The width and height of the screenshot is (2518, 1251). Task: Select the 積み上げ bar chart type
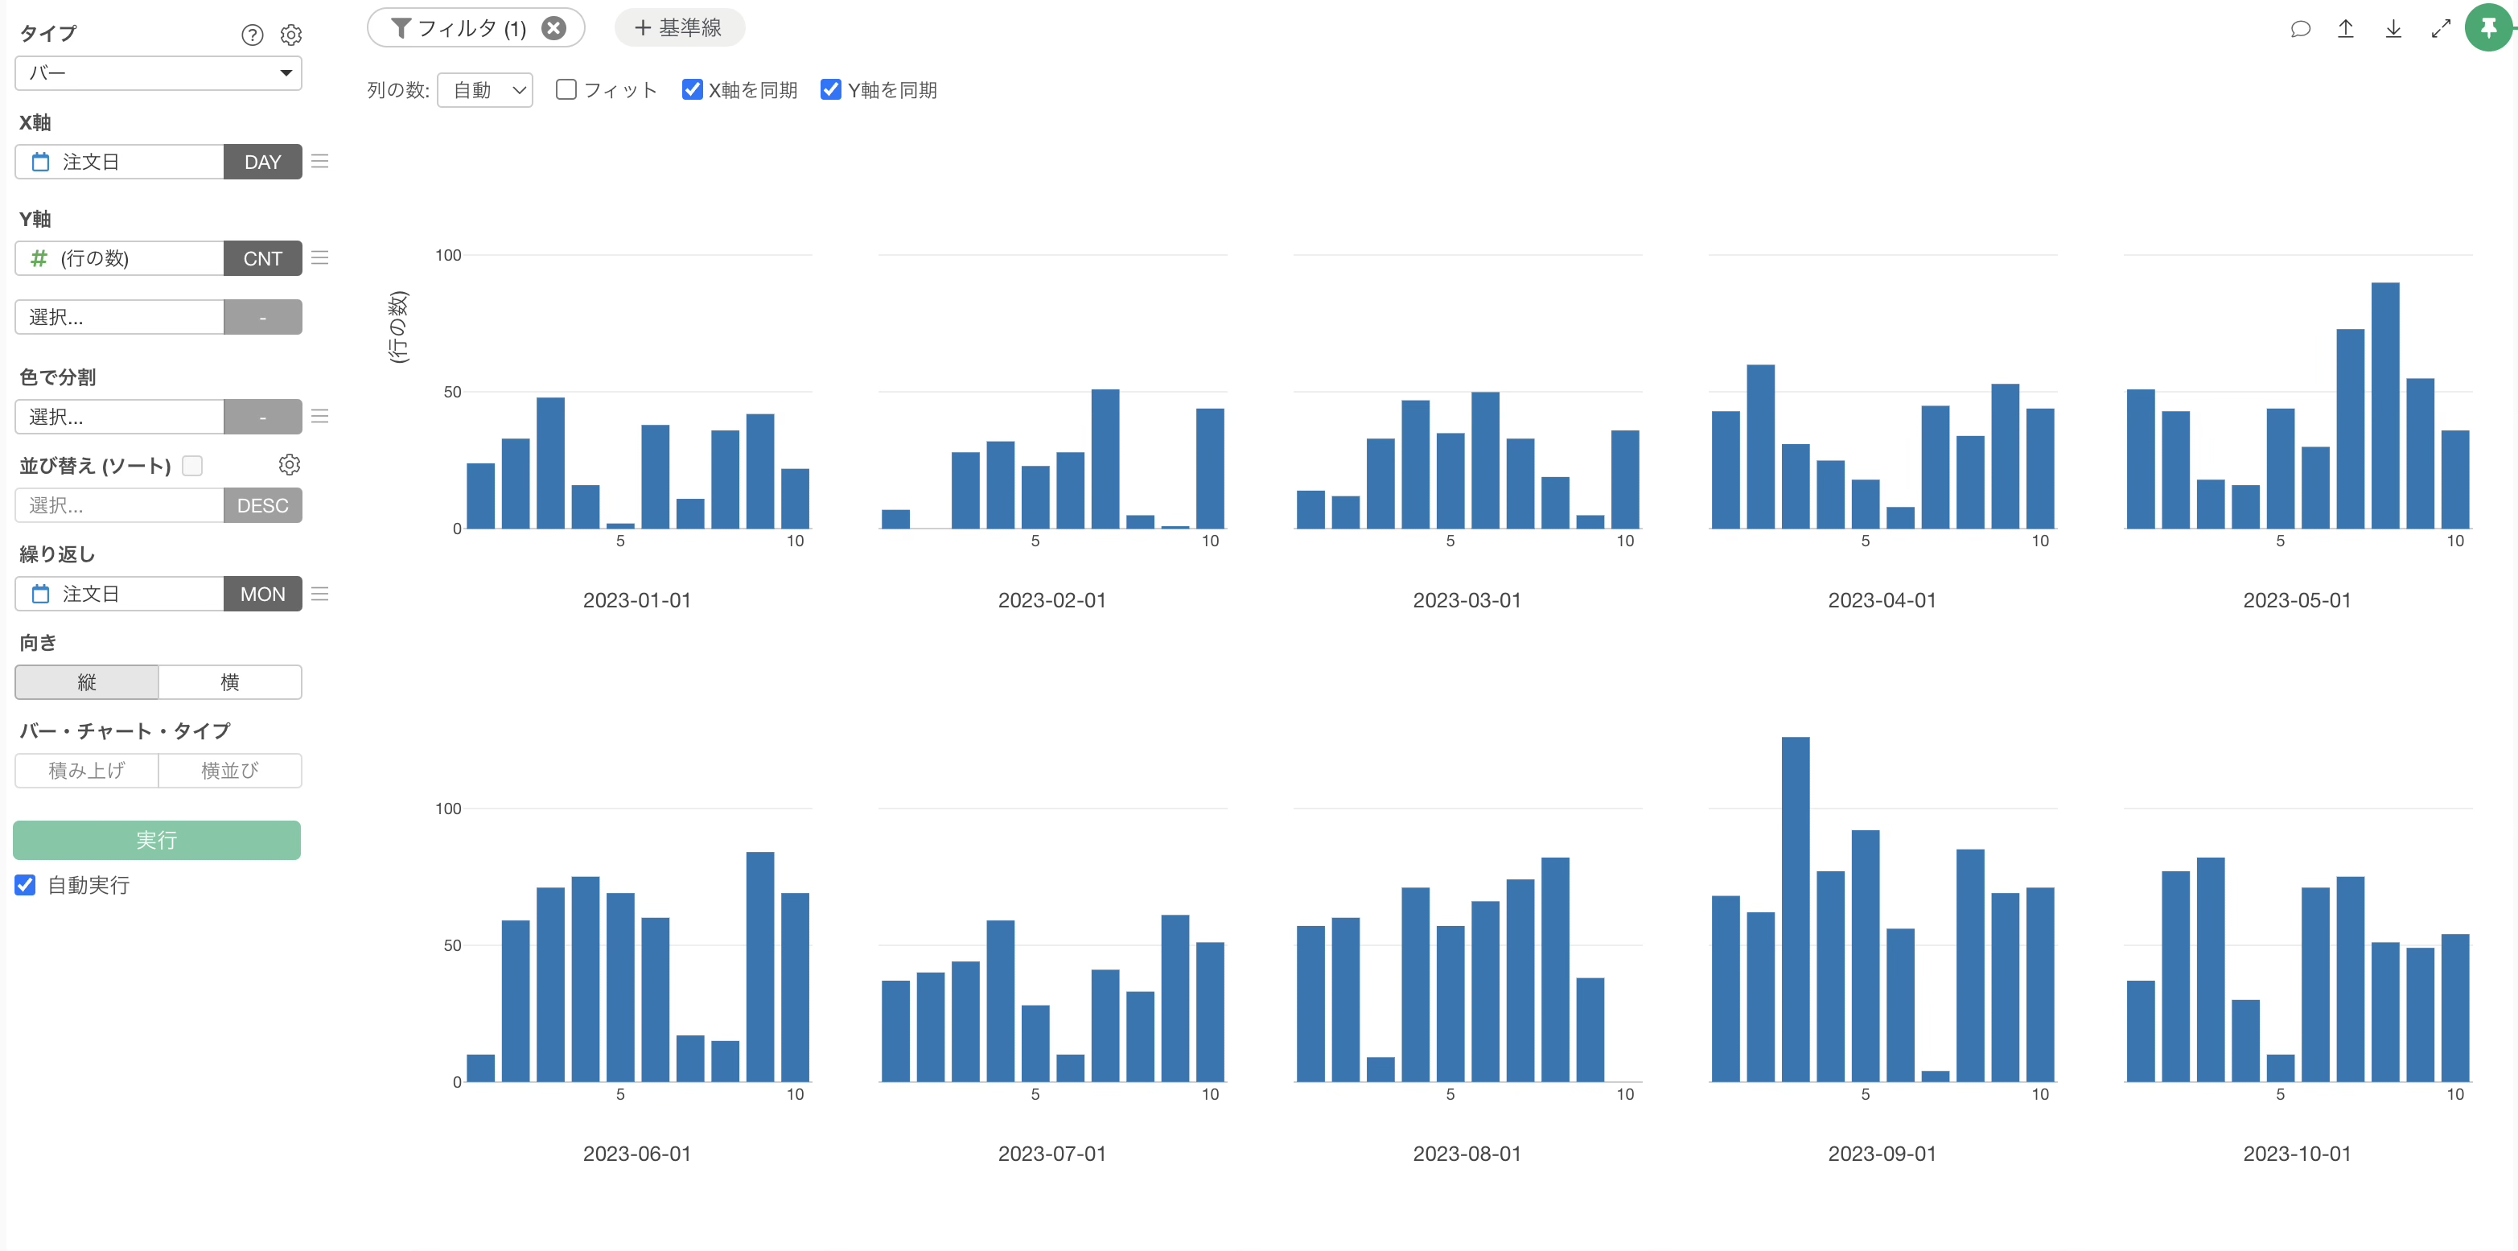click(87, 770)
